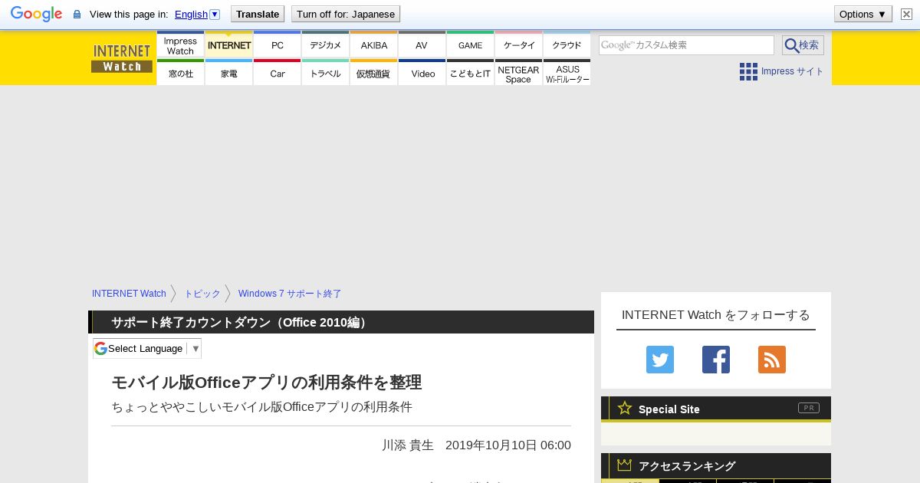Open the Options dropdown menu
This screenshot has width=920, height=483.
(863, 14)
